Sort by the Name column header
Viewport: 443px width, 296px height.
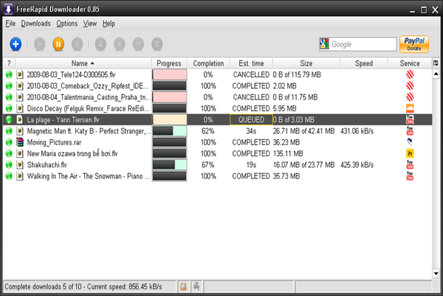(83, 63)
